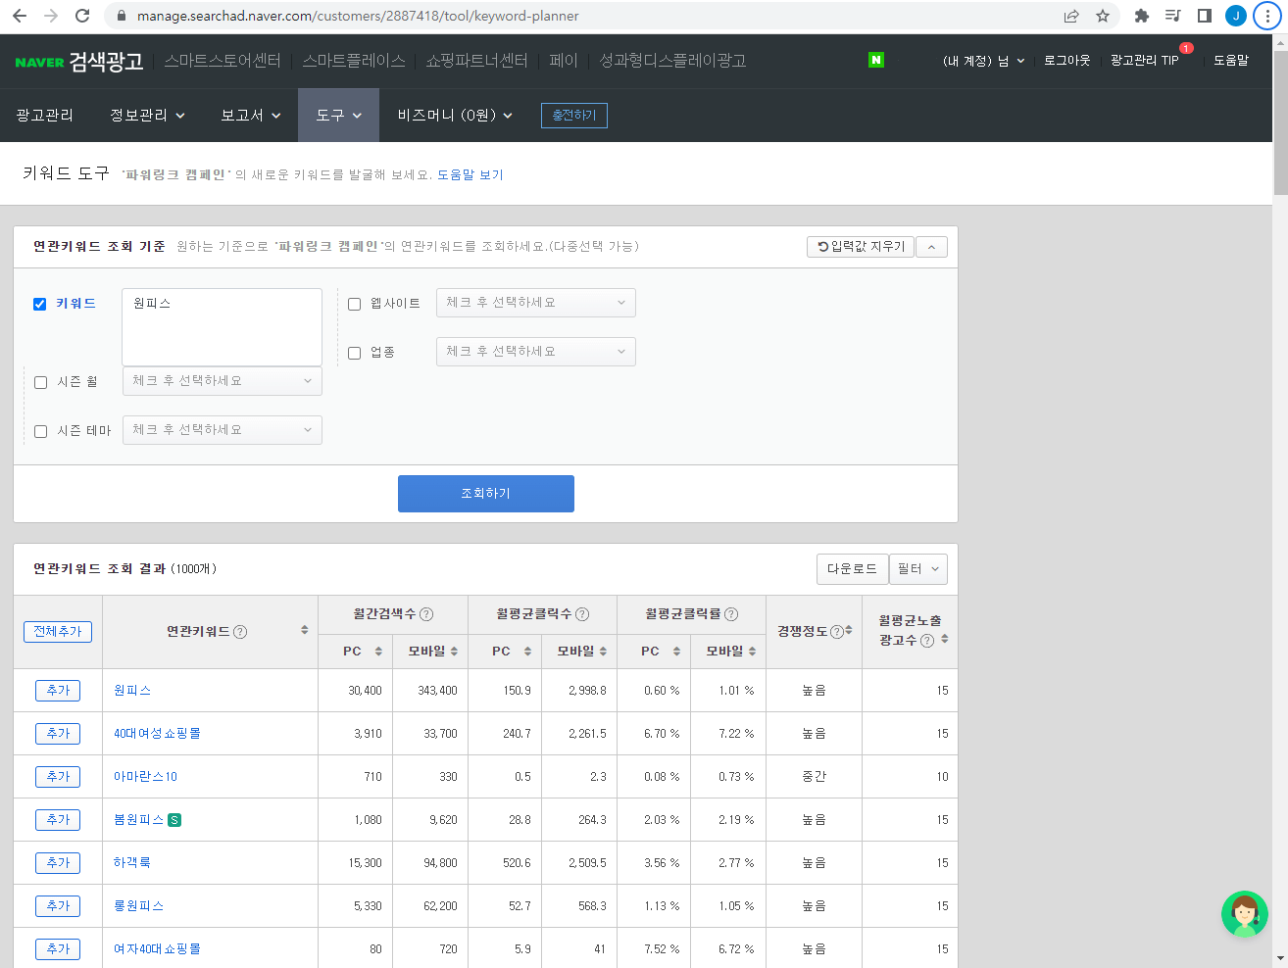The image size is (1288, 968).
Task: Open the 업종 select dropdown
Action: pyautogui.click(x=536, y=352)
